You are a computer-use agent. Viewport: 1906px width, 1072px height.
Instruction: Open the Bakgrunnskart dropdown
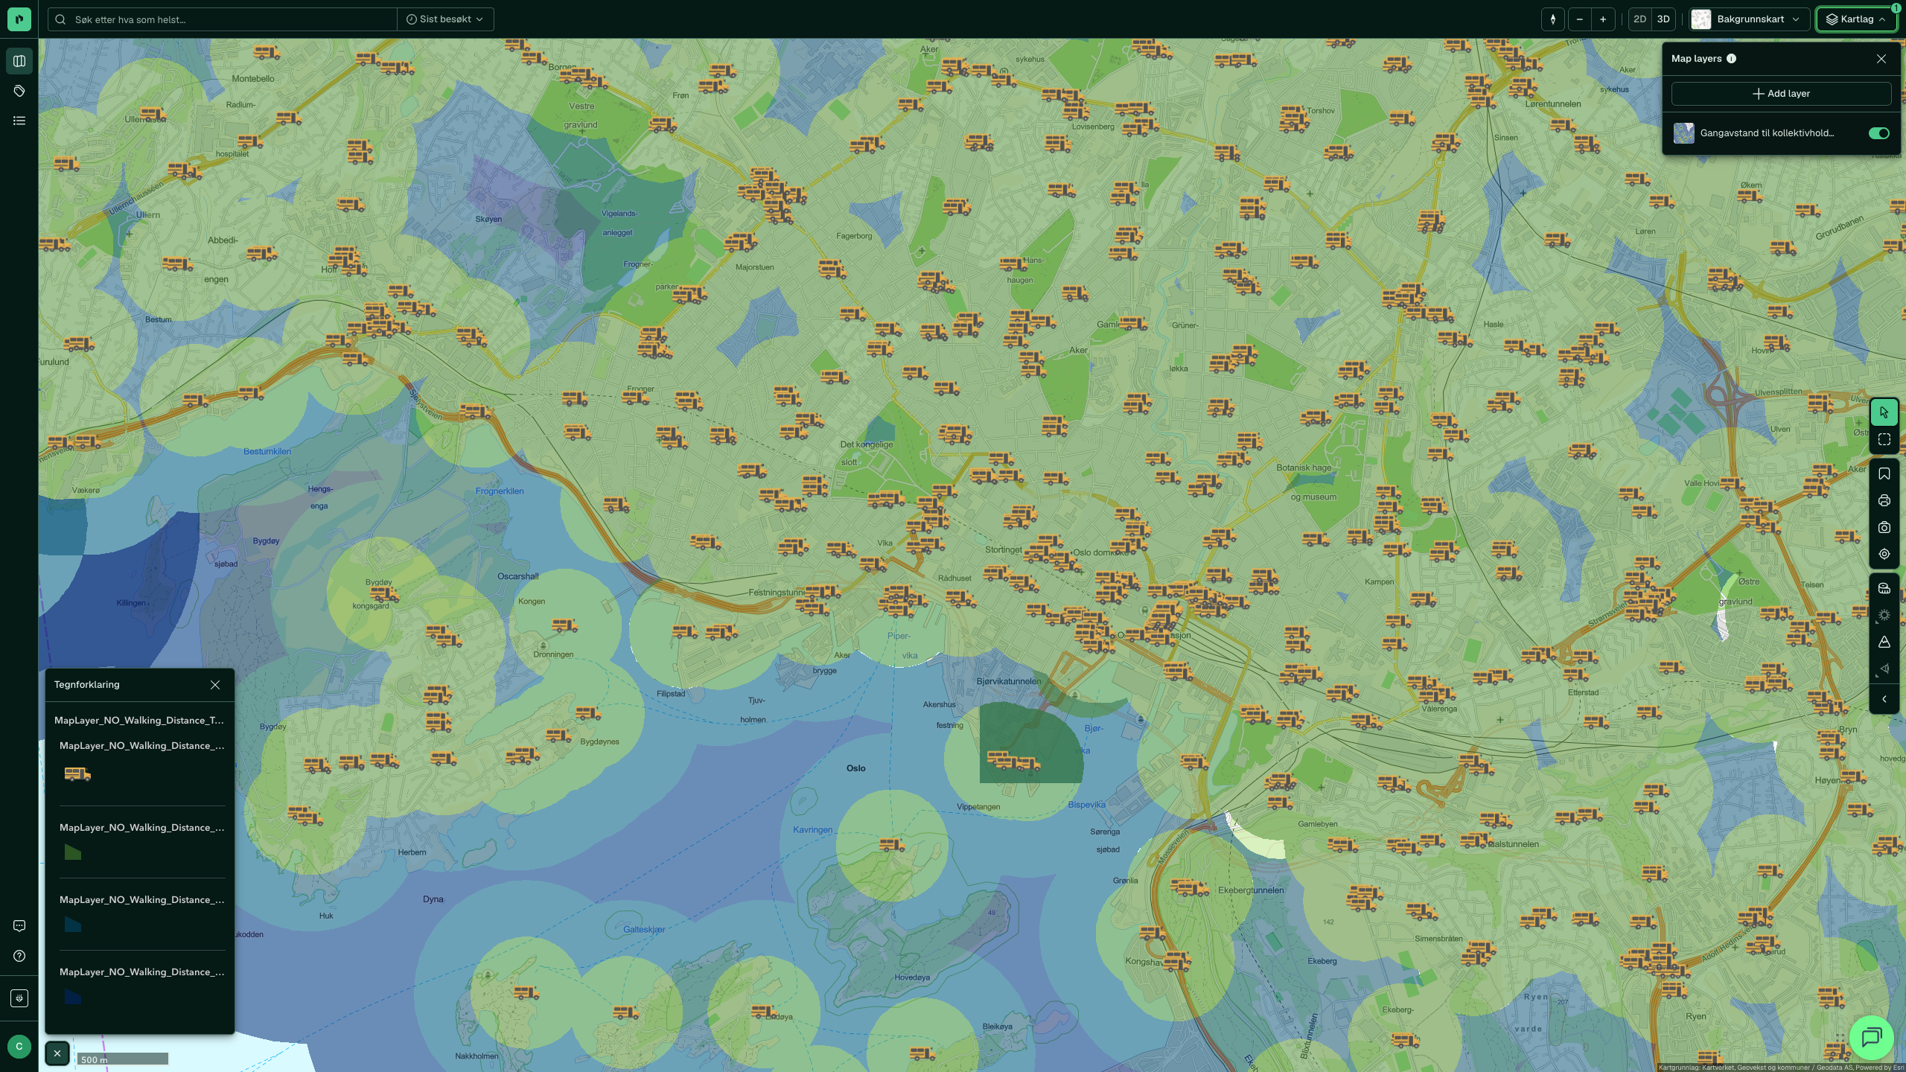(x=1749, y=19)
